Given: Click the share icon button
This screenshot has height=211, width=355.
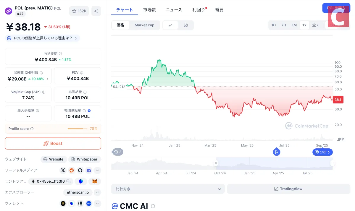Looking at the screenshot, I should pyautogui.click(x=96, y=11).
